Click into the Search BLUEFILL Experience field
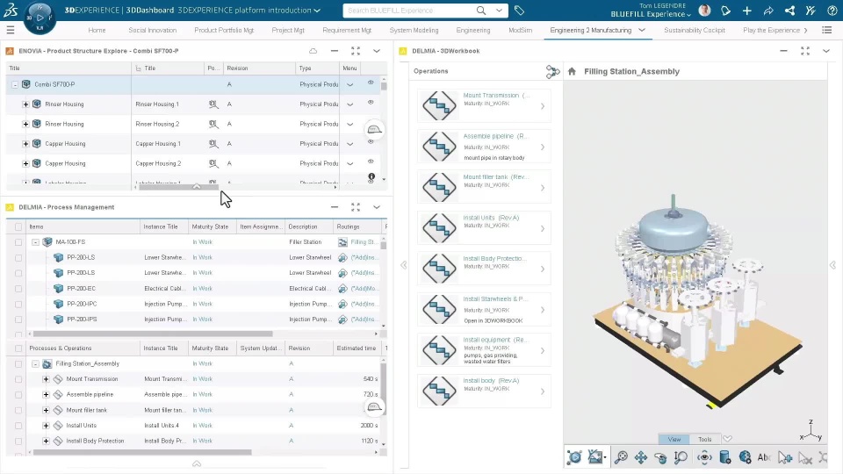Screen dimensions: 843x474 (408, 11)
